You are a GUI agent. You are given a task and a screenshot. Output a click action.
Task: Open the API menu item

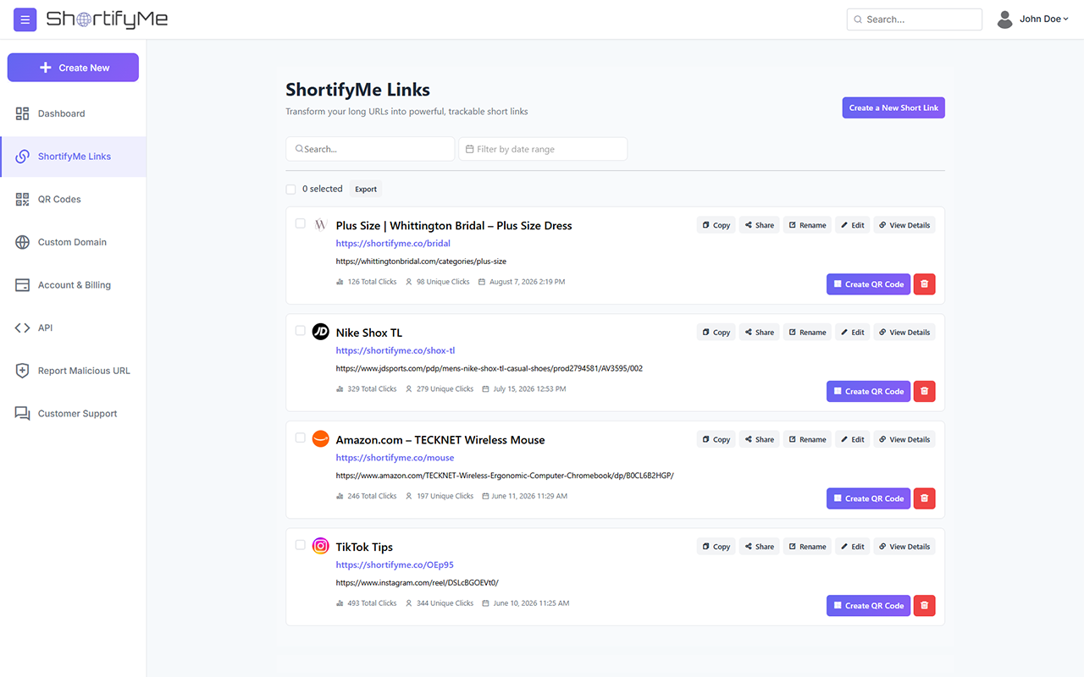(73, 327)
